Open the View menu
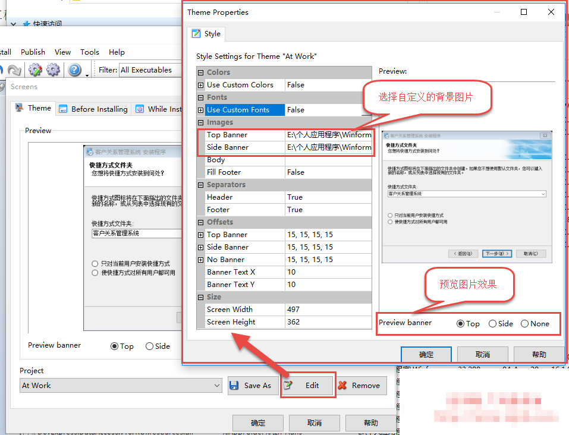 [63, 52]
